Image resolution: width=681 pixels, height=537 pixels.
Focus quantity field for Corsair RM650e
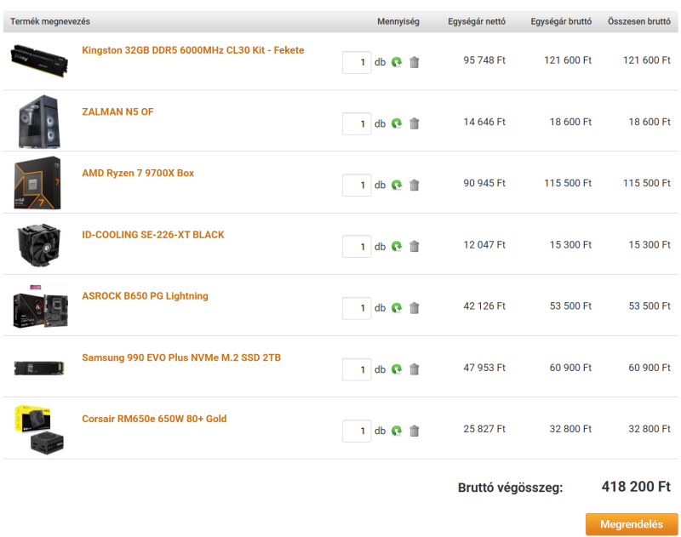pos(357,431)
